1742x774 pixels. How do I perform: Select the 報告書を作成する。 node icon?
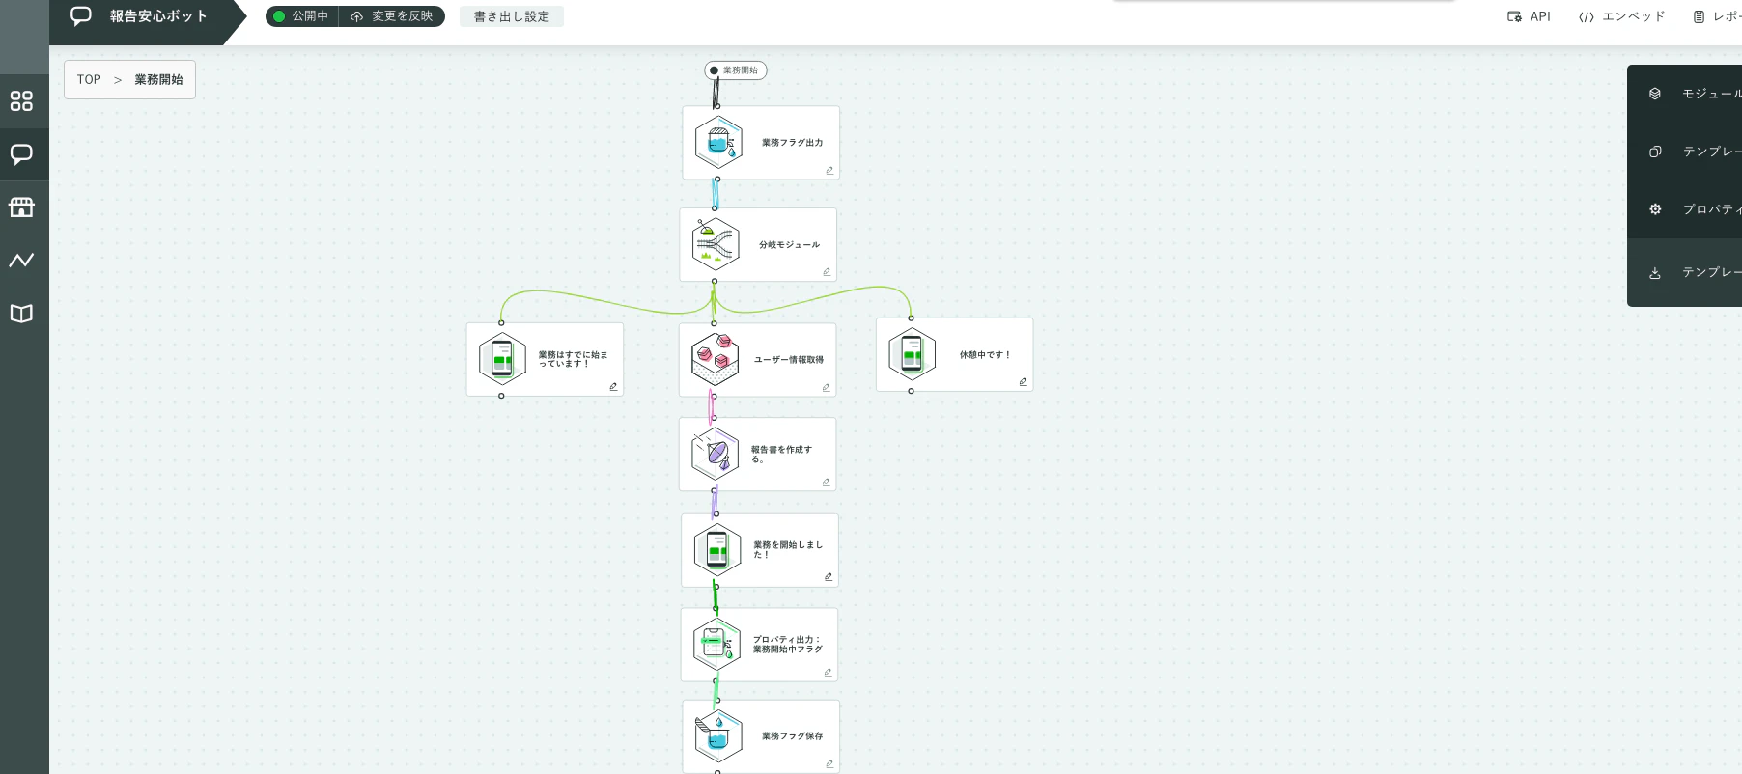(715, 454)
